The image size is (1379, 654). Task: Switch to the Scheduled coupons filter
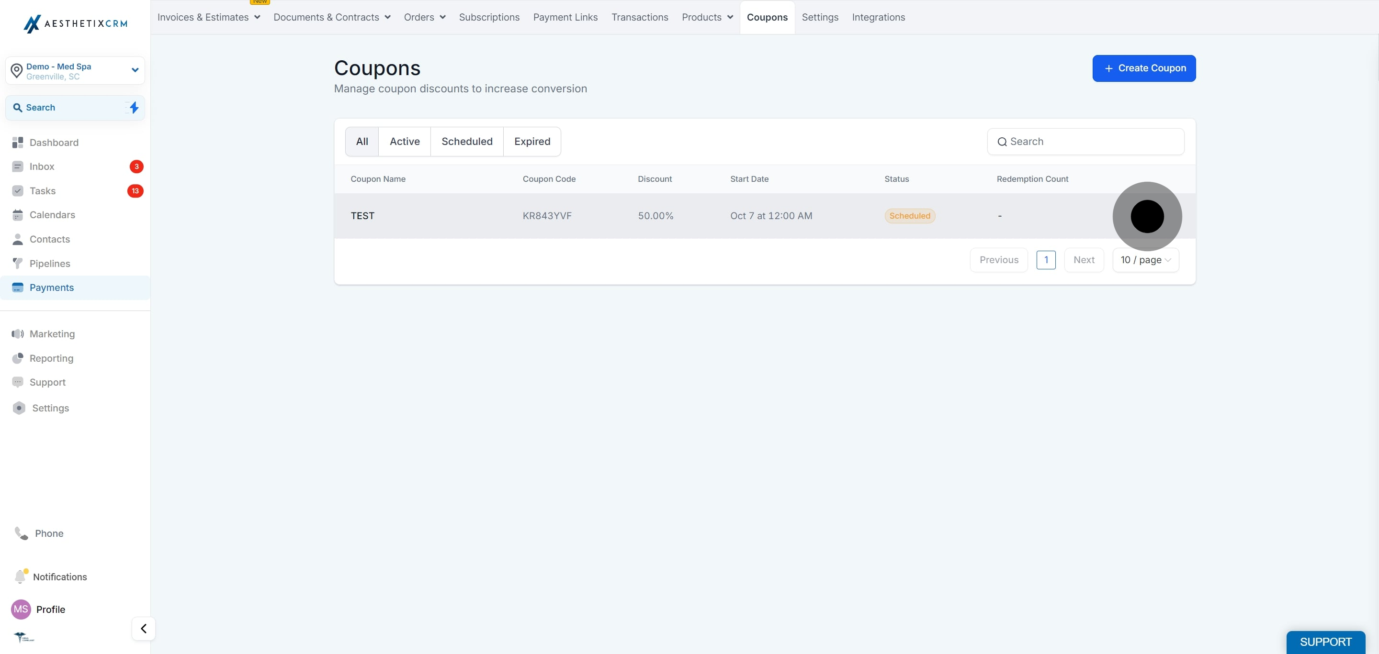coord(467,142)
